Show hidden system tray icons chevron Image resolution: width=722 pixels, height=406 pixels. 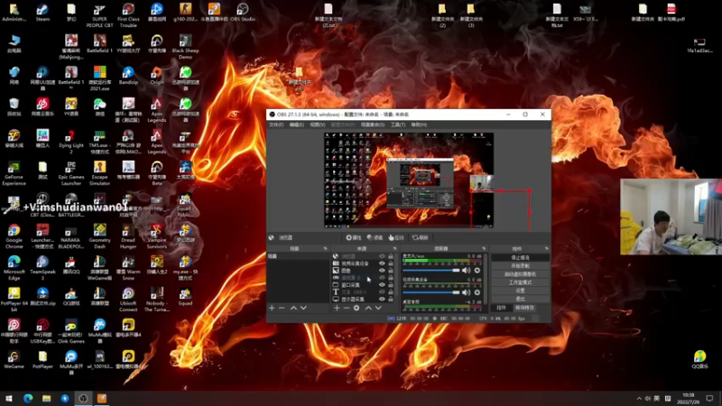pos(639,398)
